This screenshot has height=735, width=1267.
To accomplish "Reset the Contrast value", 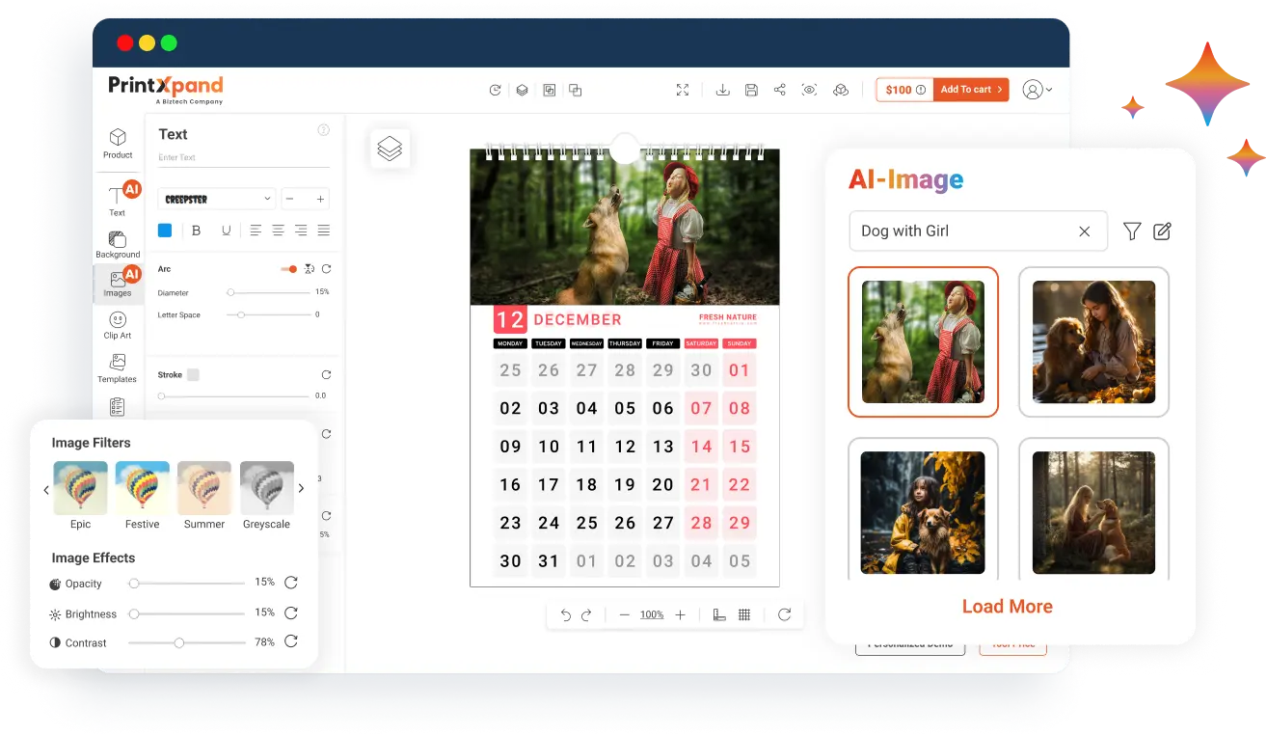I will tap(290, 641).
